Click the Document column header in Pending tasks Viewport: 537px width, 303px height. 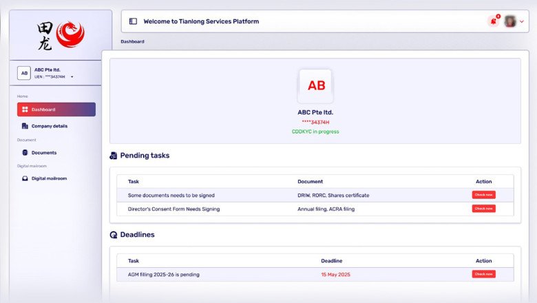310,182
